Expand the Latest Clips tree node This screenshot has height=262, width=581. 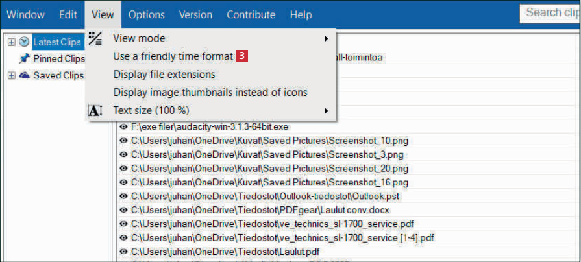click(11, 42)
